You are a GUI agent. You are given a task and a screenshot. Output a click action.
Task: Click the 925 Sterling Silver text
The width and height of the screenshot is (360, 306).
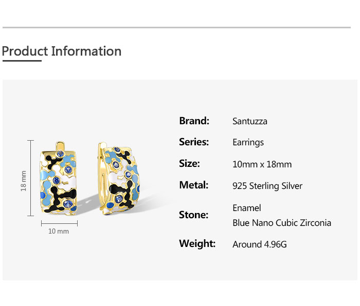click(x=267, y=186)
